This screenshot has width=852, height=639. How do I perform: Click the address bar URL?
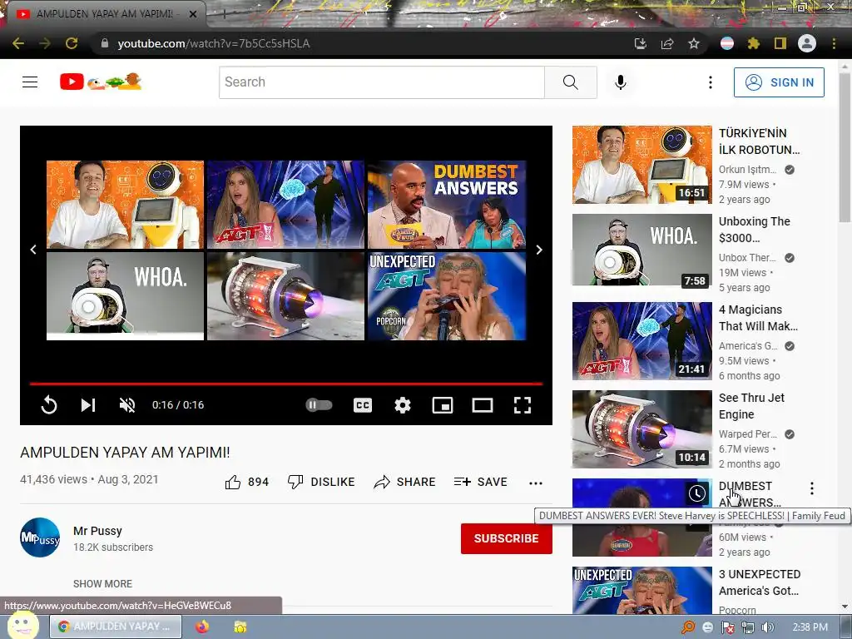pyautogui.click(x=214, y=43)
